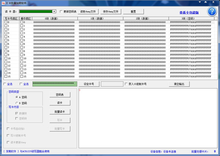
Task: Toggle the 数据块 checkbox
Action: coord(16,113)
